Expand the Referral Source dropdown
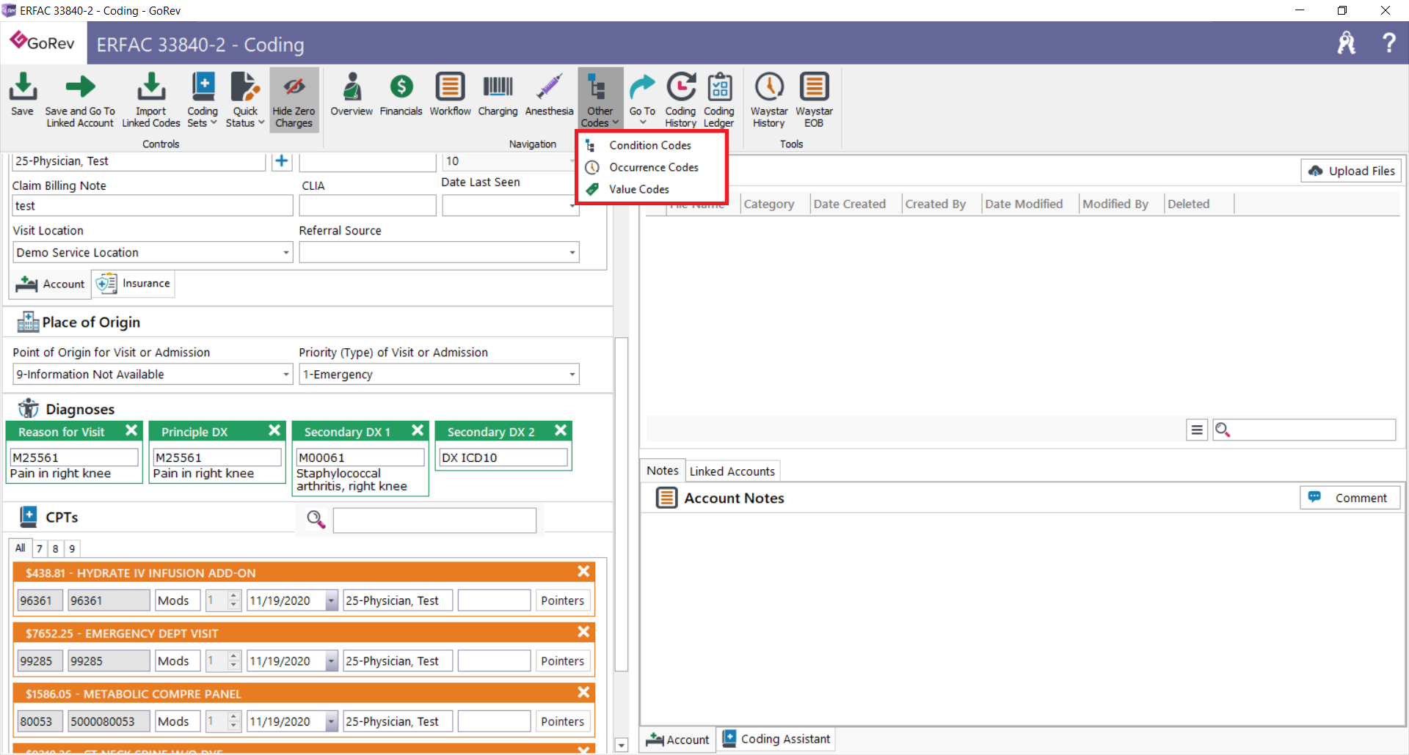Screen dimensions: 1409x755 [x=572, y=253]
